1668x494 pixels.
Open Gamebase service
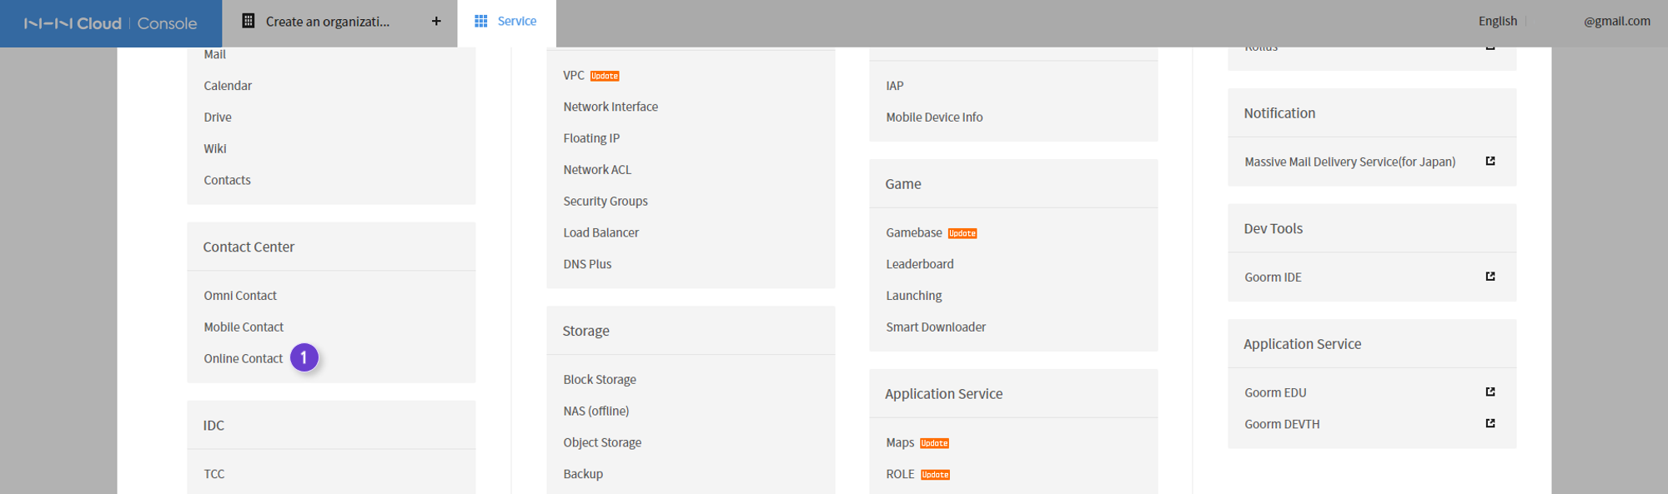pos(914,233)
